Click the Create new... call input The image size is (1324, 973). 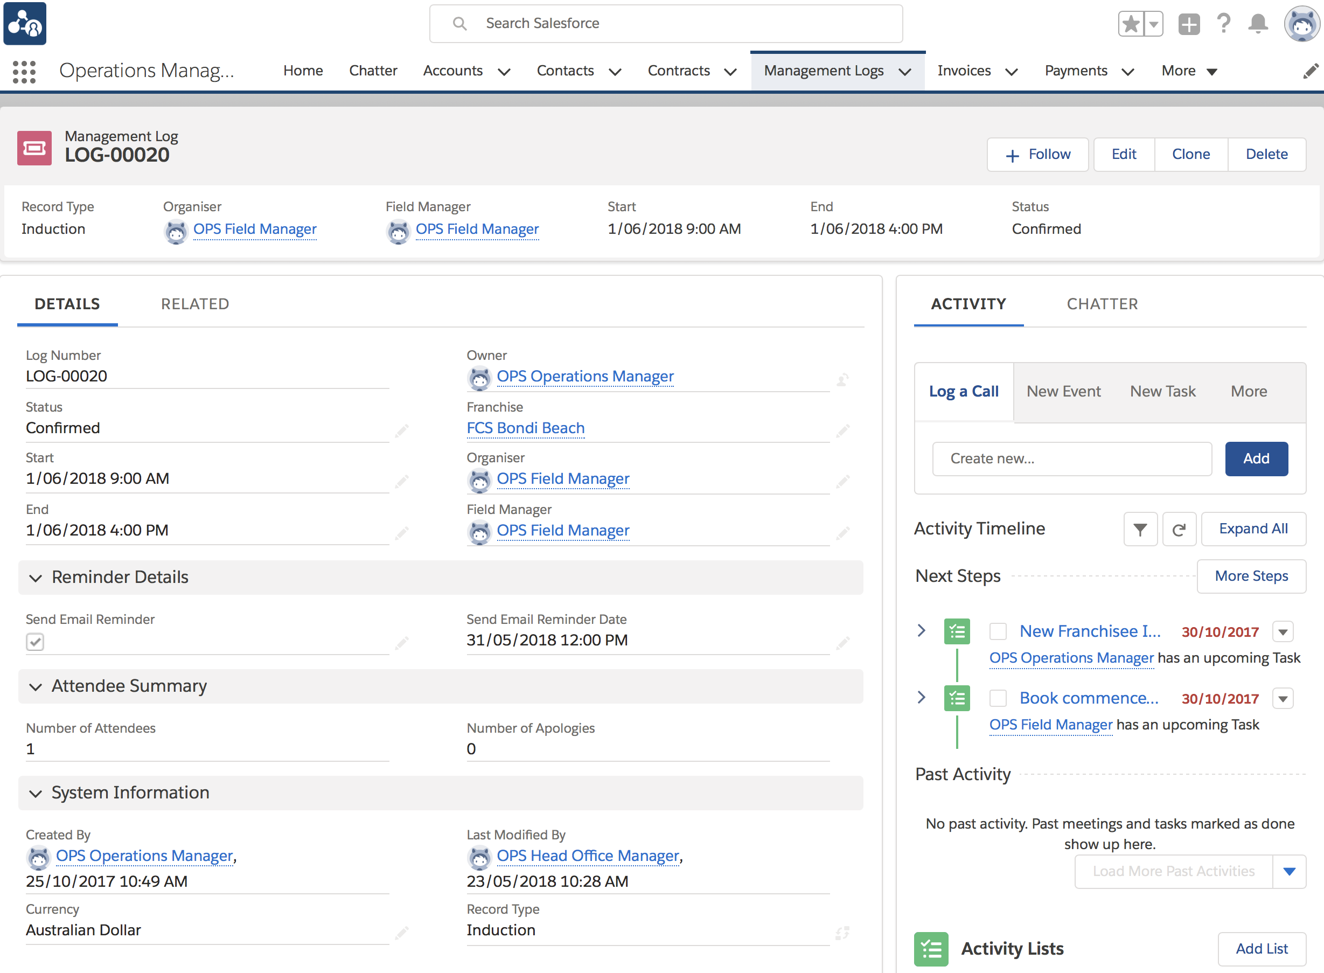coord(1071,459)
